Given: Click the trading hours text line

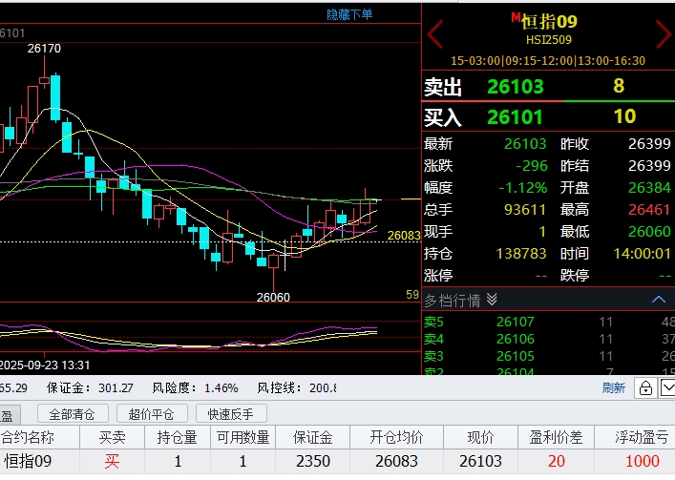Looking at the screenshot, I should (548, 61).
